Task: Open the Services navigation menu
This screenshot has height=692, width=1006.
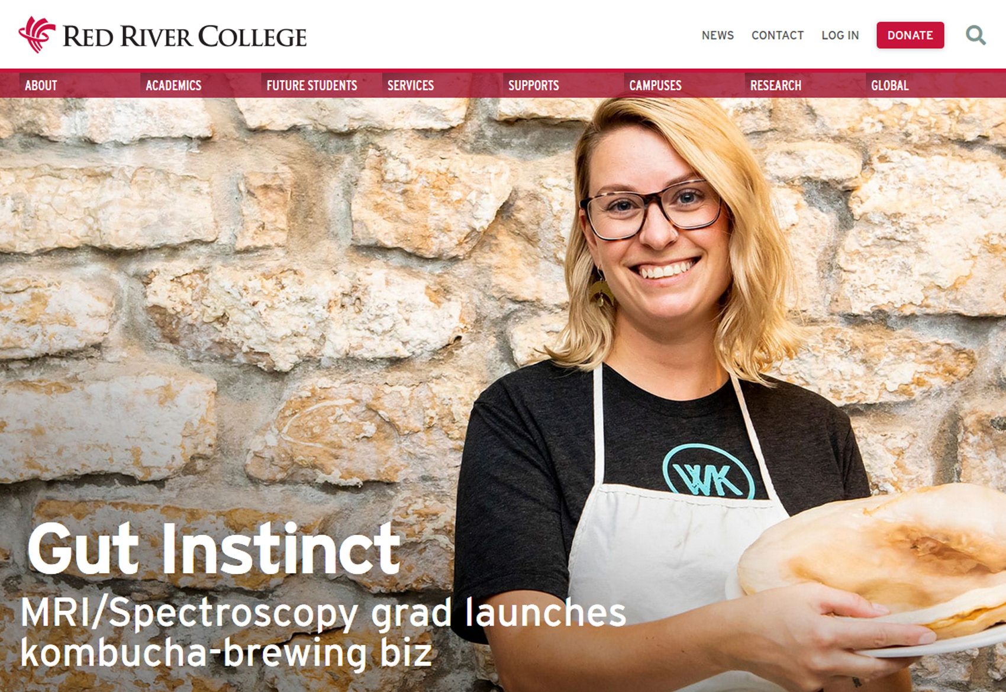Action: (411, 85)
